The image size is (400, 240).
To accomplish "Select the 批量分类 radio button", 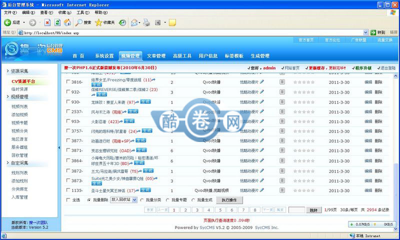I will [142, 200].
